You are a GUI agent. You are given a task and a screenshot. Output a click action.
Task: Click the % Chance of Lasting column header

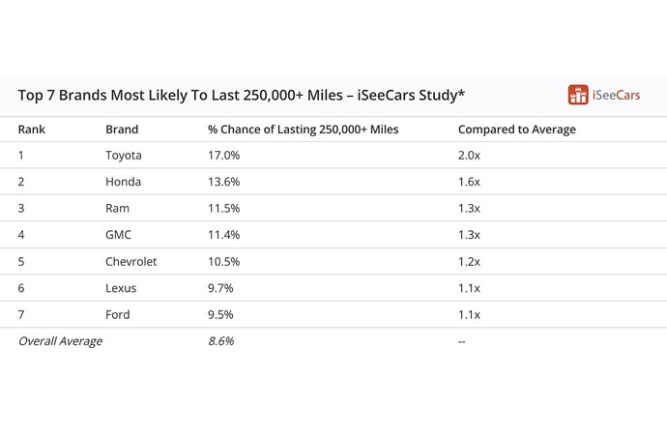pyautogui.click(x=303, y=130)
